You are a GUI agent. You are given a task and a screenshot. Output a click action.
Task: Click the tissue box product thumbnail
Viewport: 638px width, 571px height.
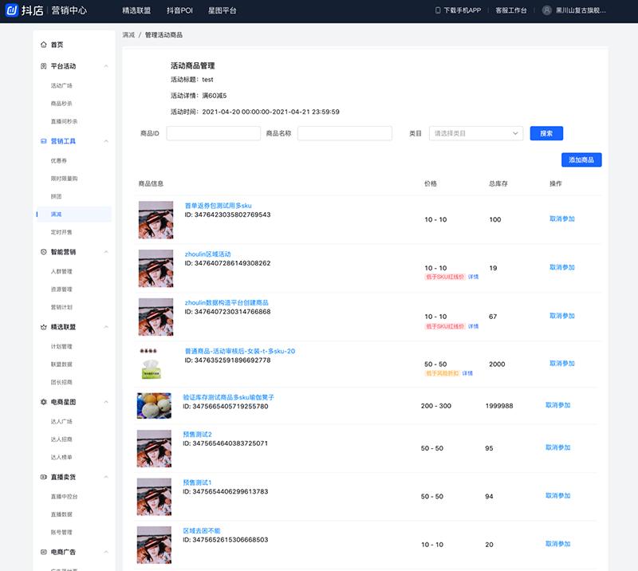156,365
